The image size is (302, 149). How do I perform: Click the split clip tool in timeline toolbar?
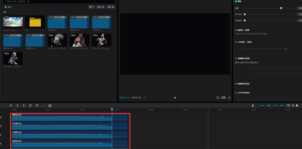(11, 105)
